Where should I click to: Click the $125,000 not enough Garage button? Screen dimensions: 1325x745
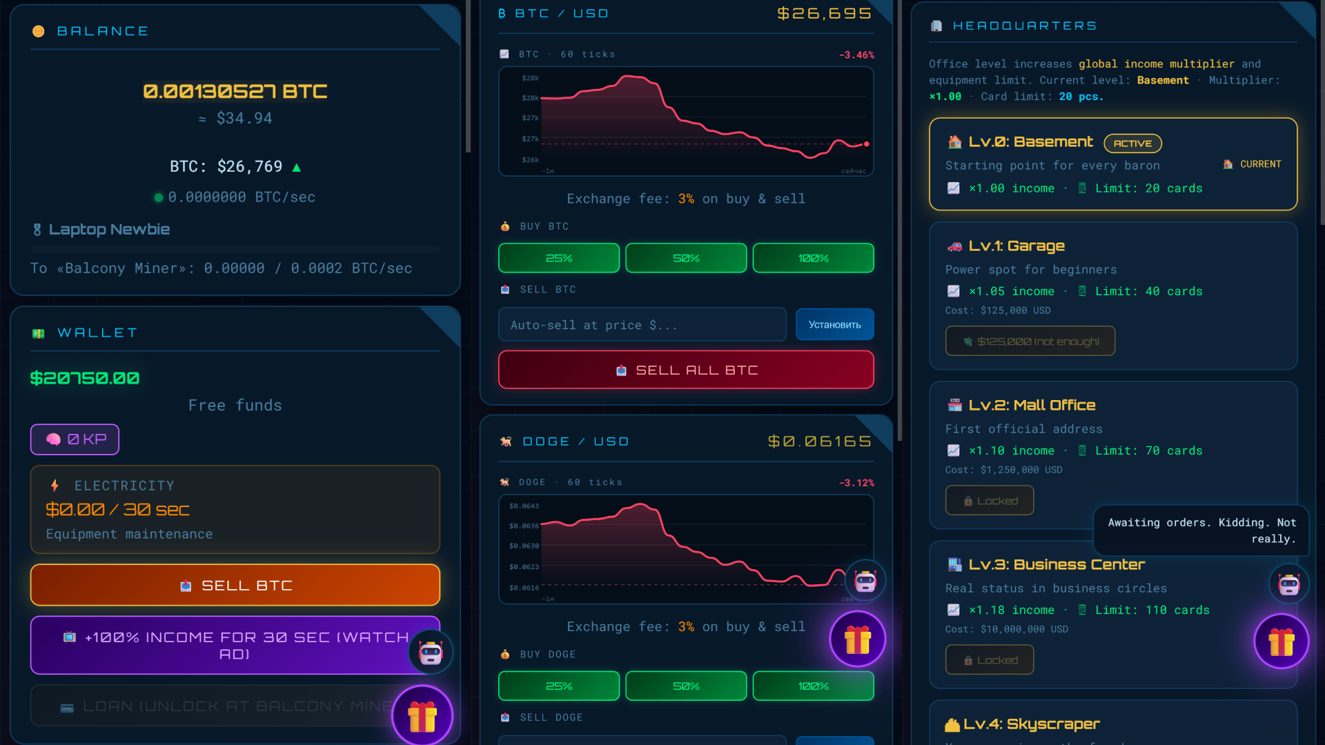click(x=1030, y=341)
